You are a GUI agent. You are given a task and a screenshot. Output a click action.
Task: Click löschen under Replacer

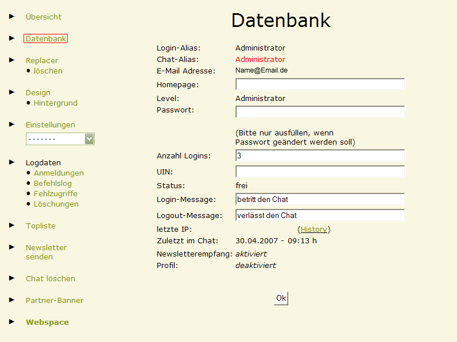48,71
